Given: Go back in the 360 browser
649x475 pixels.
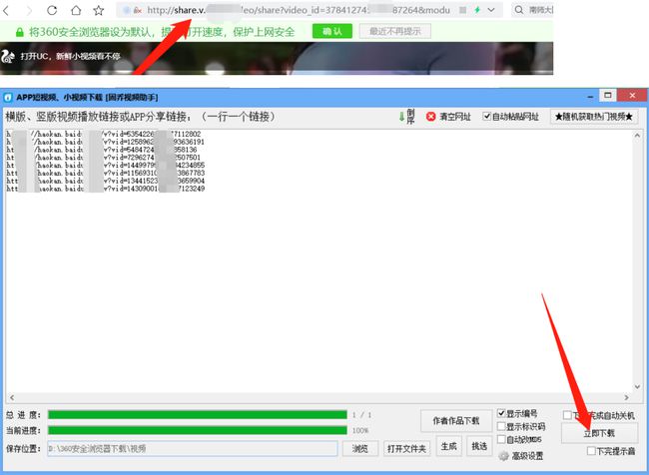Looking at the screenshot, I should [5, 10].
